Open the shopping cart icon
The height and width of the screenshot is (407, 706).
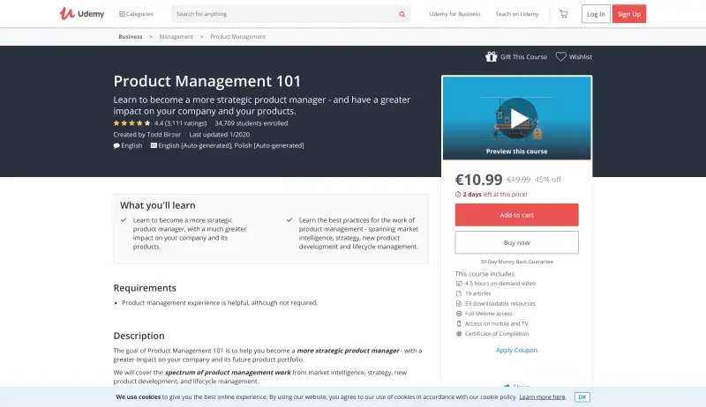(x=563, y=14)
